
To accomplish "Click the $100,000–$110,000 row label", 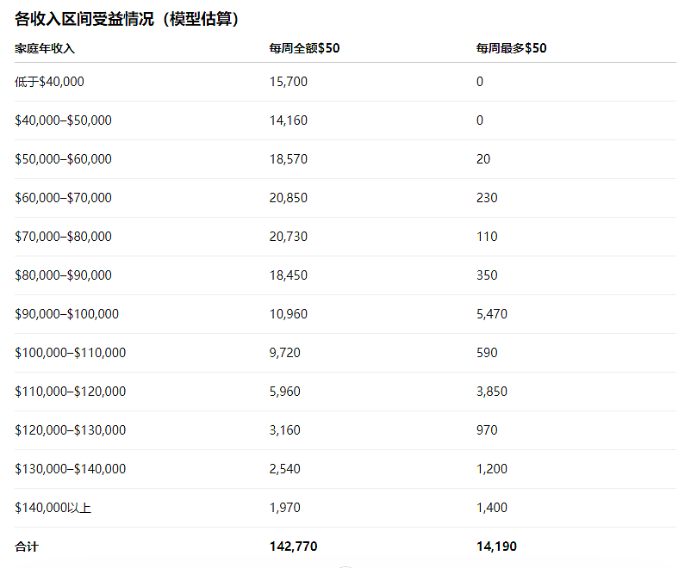I will 70,353.
